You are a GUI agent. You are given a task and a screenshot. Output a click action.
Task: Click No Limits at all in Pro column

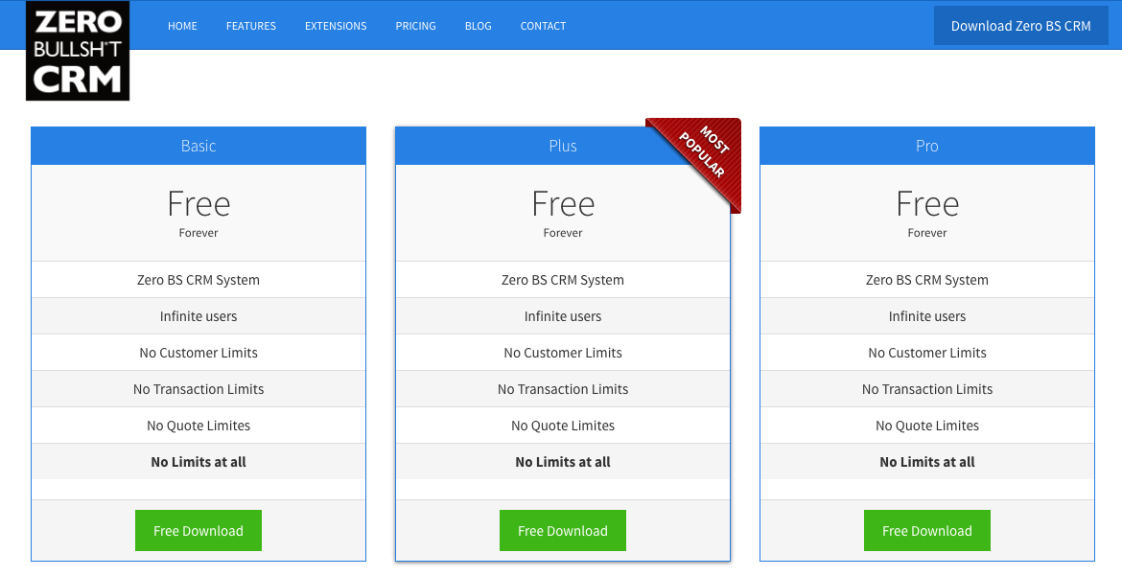coord(926,462)
